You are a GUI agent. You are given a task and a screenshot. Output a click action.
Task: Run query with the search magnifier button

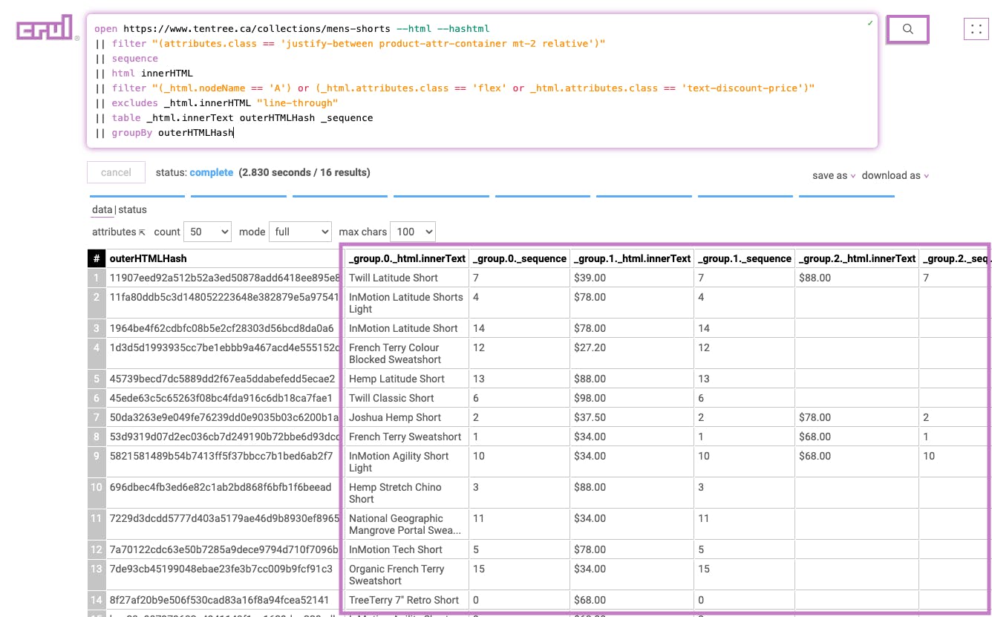(x=907, y=30)
